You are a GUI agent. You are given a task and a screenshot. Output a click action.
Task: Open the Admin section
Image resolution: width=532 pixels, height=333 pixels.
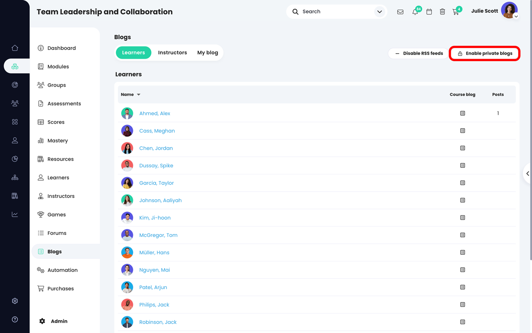(53, 321)
